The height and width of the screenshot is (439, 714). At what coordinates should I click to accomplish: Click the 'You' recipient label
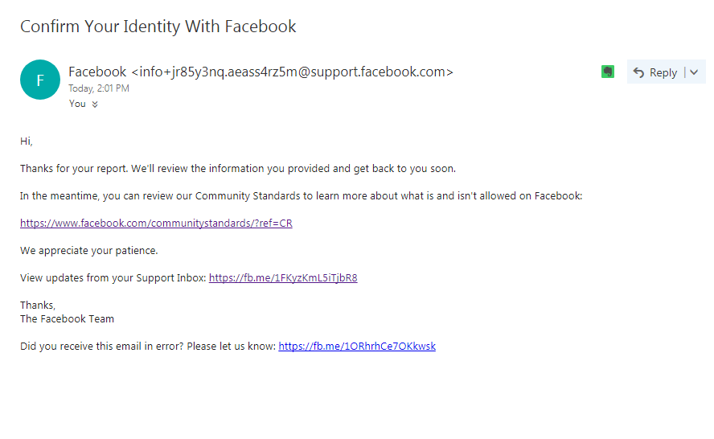coord(77,104)
